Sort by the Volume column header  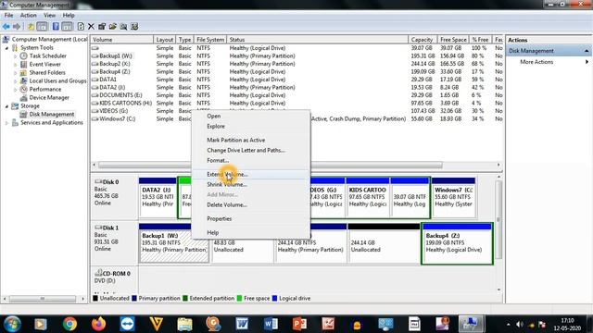tap(121, 40)
